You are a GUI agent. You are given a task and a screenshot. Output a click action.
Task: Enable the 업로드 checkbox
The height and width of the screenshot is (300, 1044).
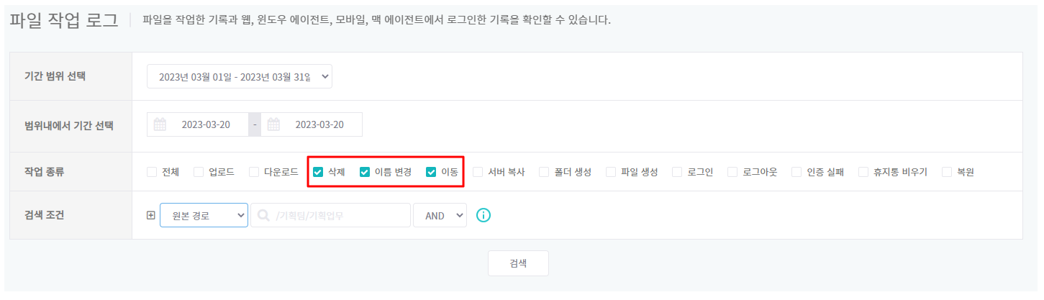point(199,172)
